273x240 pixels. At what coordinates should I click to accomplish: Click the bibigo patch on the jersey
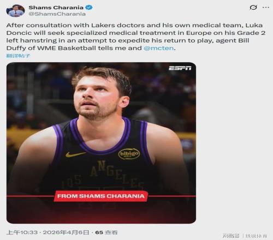point(129,154)
